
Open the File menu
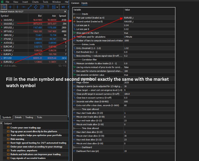pyautogui.click(x=8, y=2)
